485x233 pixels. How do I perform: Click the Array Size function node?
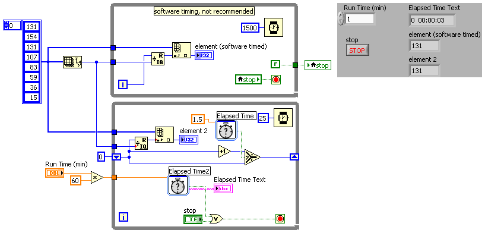(x=72, y=62)
